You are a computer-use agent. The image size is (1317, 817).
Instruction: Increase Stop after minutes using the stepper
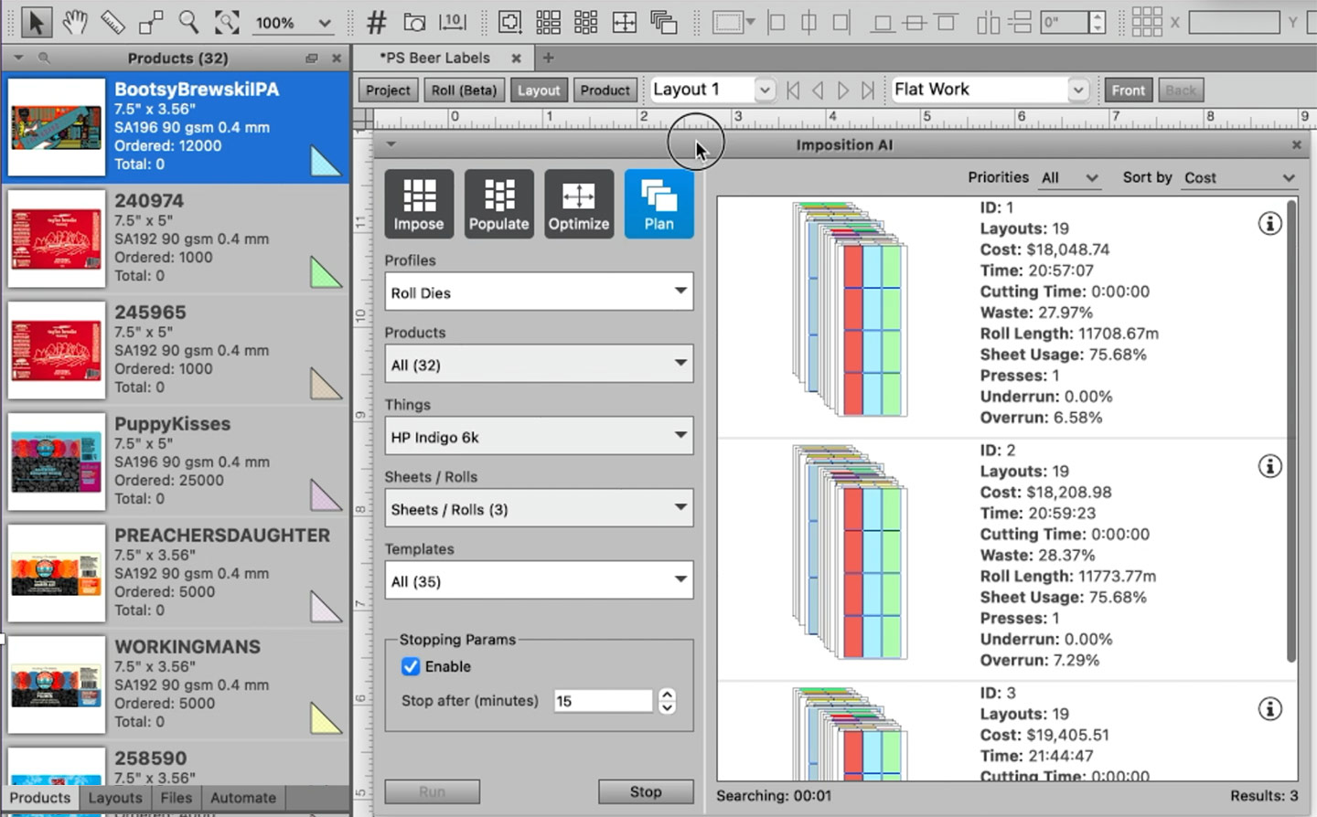coord(668,695)
